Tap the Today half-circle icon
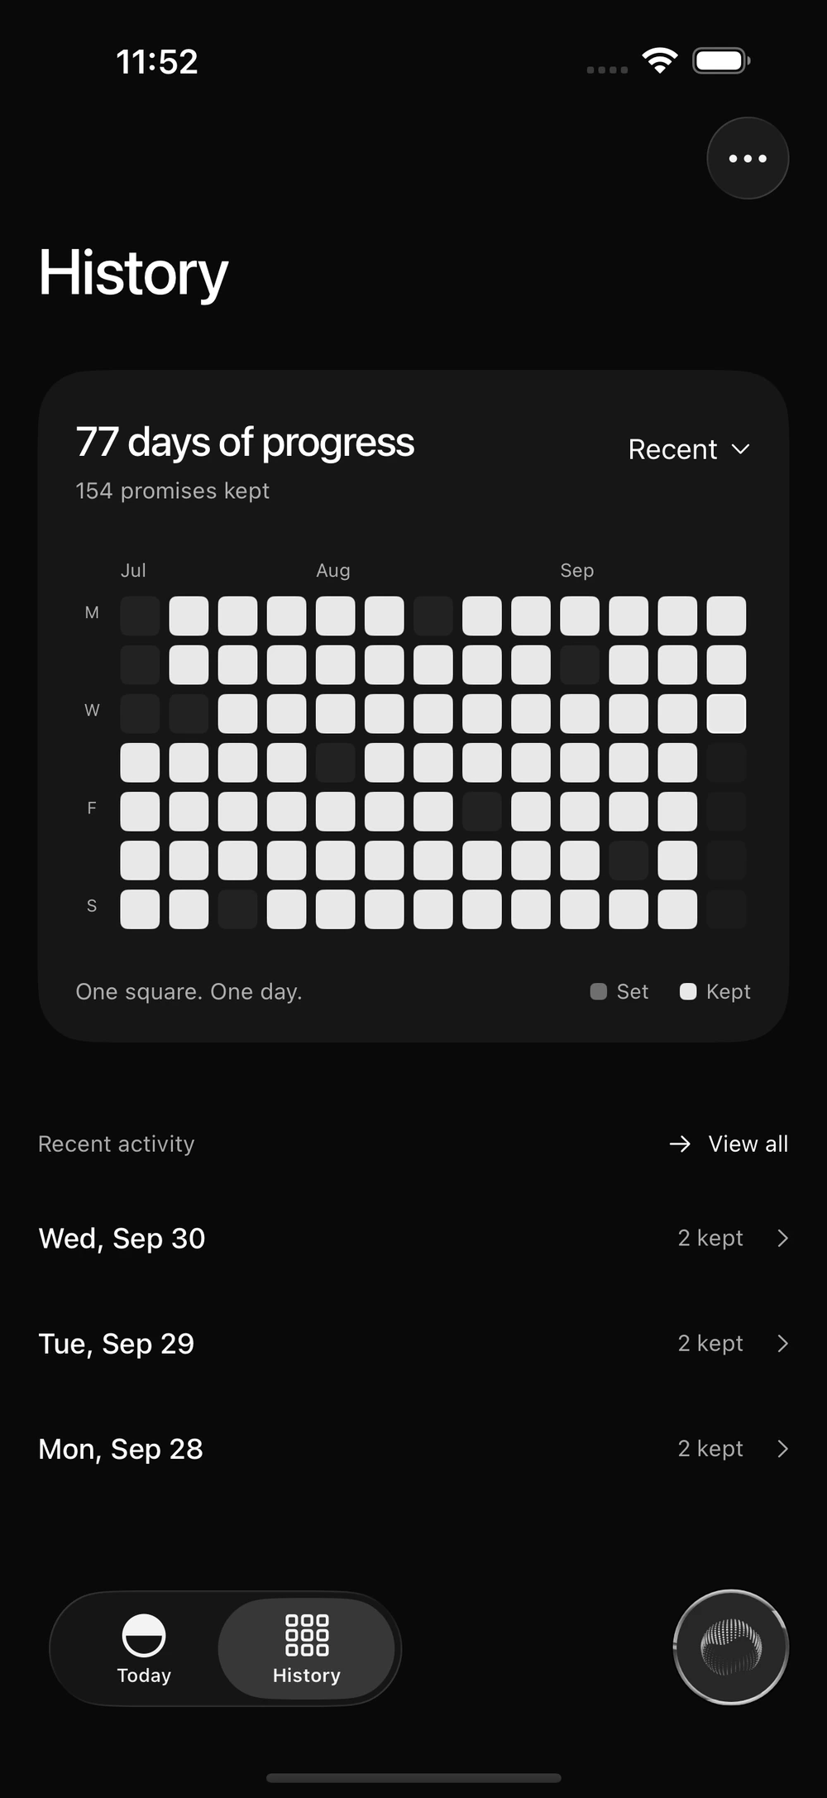The width and height of the screenshot is (827, 1798). [x=144, y=1635]
